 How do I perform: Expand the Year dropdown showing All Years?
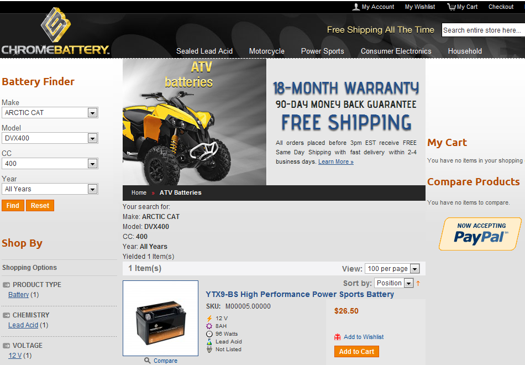click(50, 189)
